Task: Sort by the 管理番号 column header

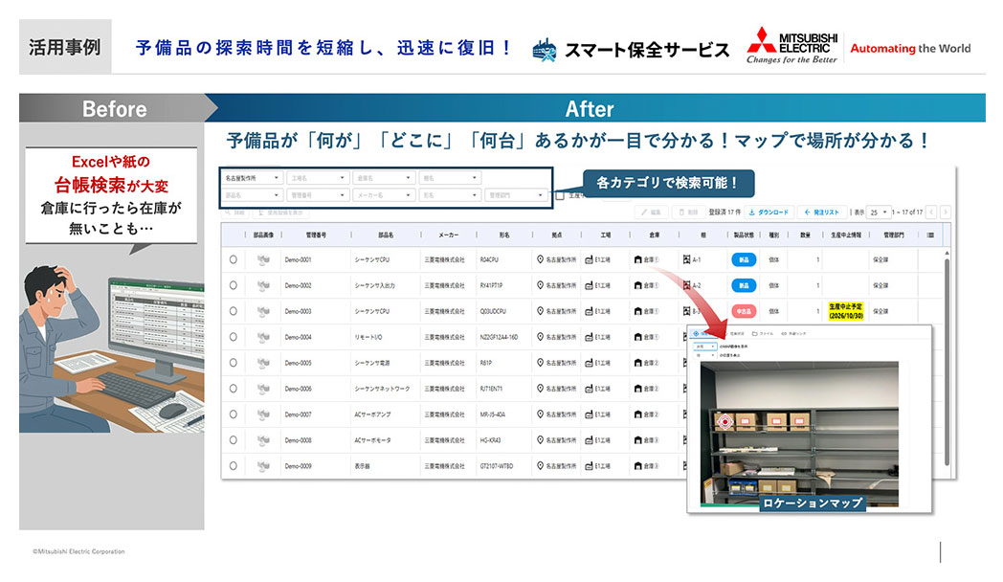Action: (x=316, y=235)
